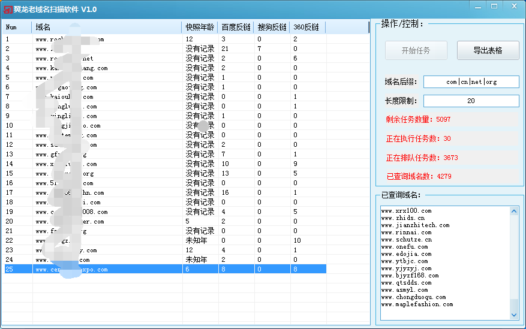
Task: Select table row number 13
Action: point(165,154)
